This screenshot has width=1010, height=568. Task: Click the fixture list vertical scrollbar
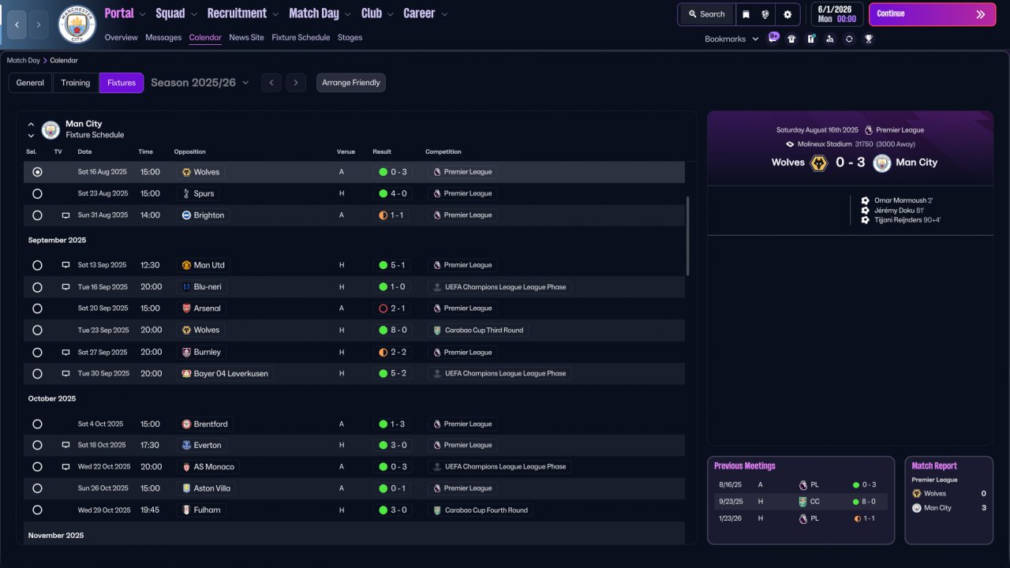coord(688,236)
